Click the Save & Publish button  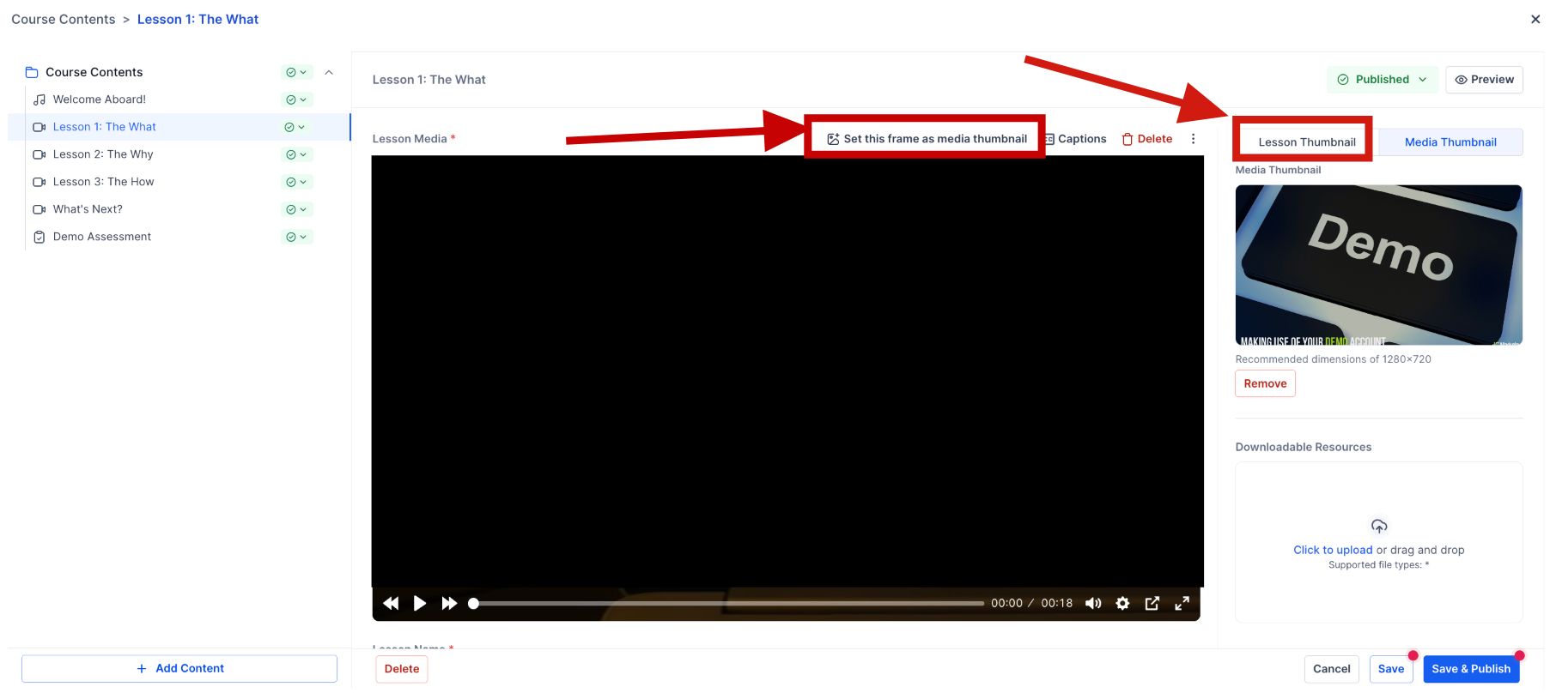click(x=1470, y=669)
